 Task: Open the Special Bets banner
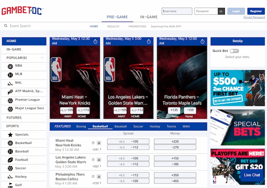click(x=237, y=127)
